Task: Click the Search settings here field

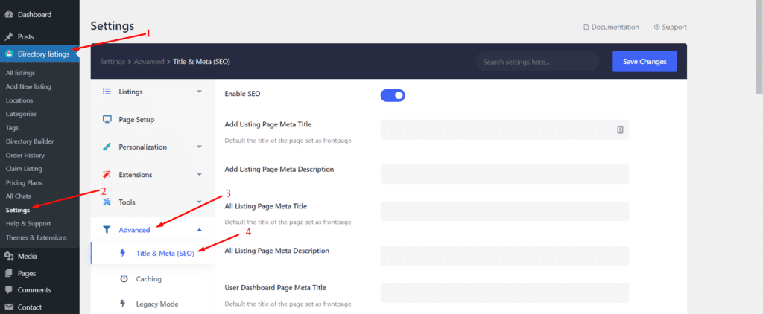Action: [538, 62]
